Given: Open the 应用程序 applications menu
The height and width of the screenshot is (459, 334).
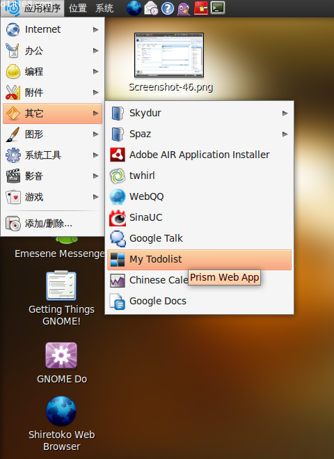Looking at the screenshot, I should [33, 8].
